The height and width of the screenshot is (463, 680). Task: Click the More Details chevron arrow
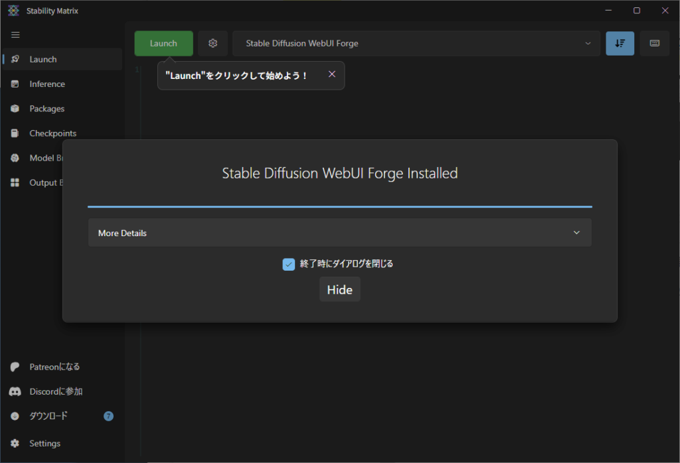pyautogui.click(x=576, y=233)
